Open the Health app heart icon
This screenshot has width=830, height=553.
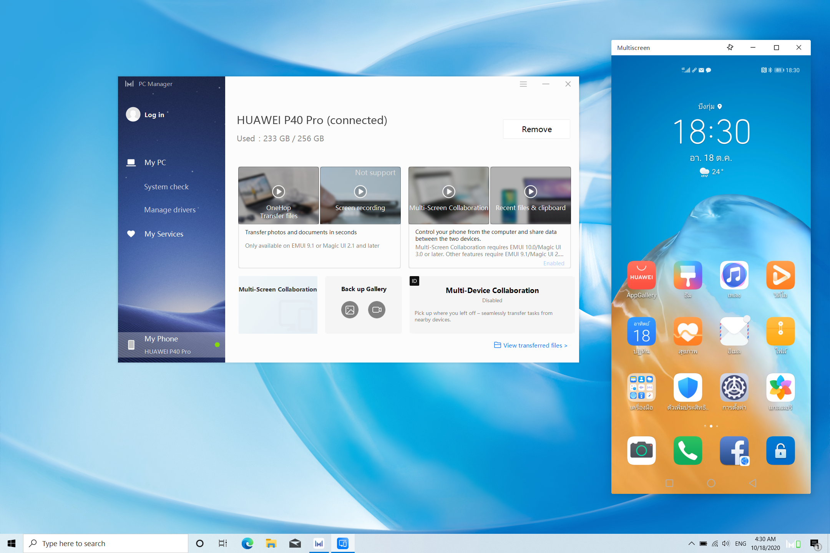pos(688,331)
